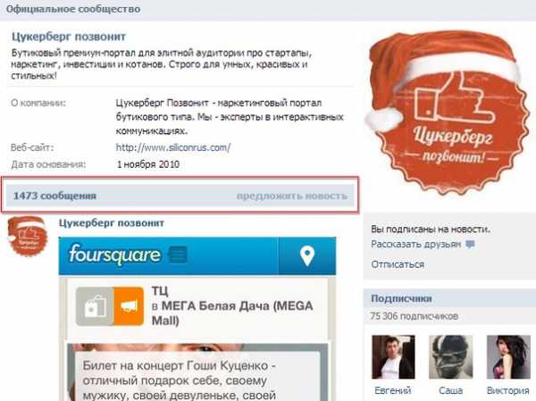Open the siliconrus.com website link
The width and height of the screenshot is (536, 401).
click(x=173, y=147)
